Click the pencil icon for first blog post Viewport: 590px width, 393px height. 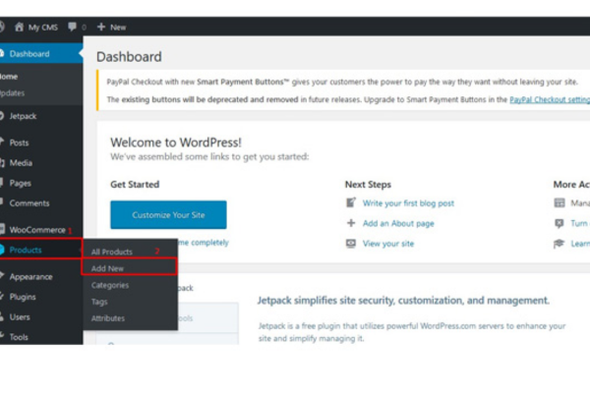point(351,202)
